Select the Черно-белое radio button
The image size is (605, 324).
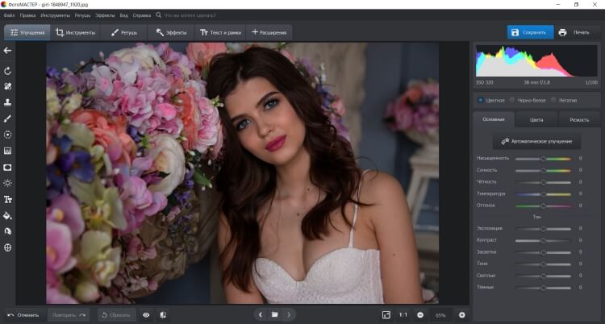[x=512, y=100]
